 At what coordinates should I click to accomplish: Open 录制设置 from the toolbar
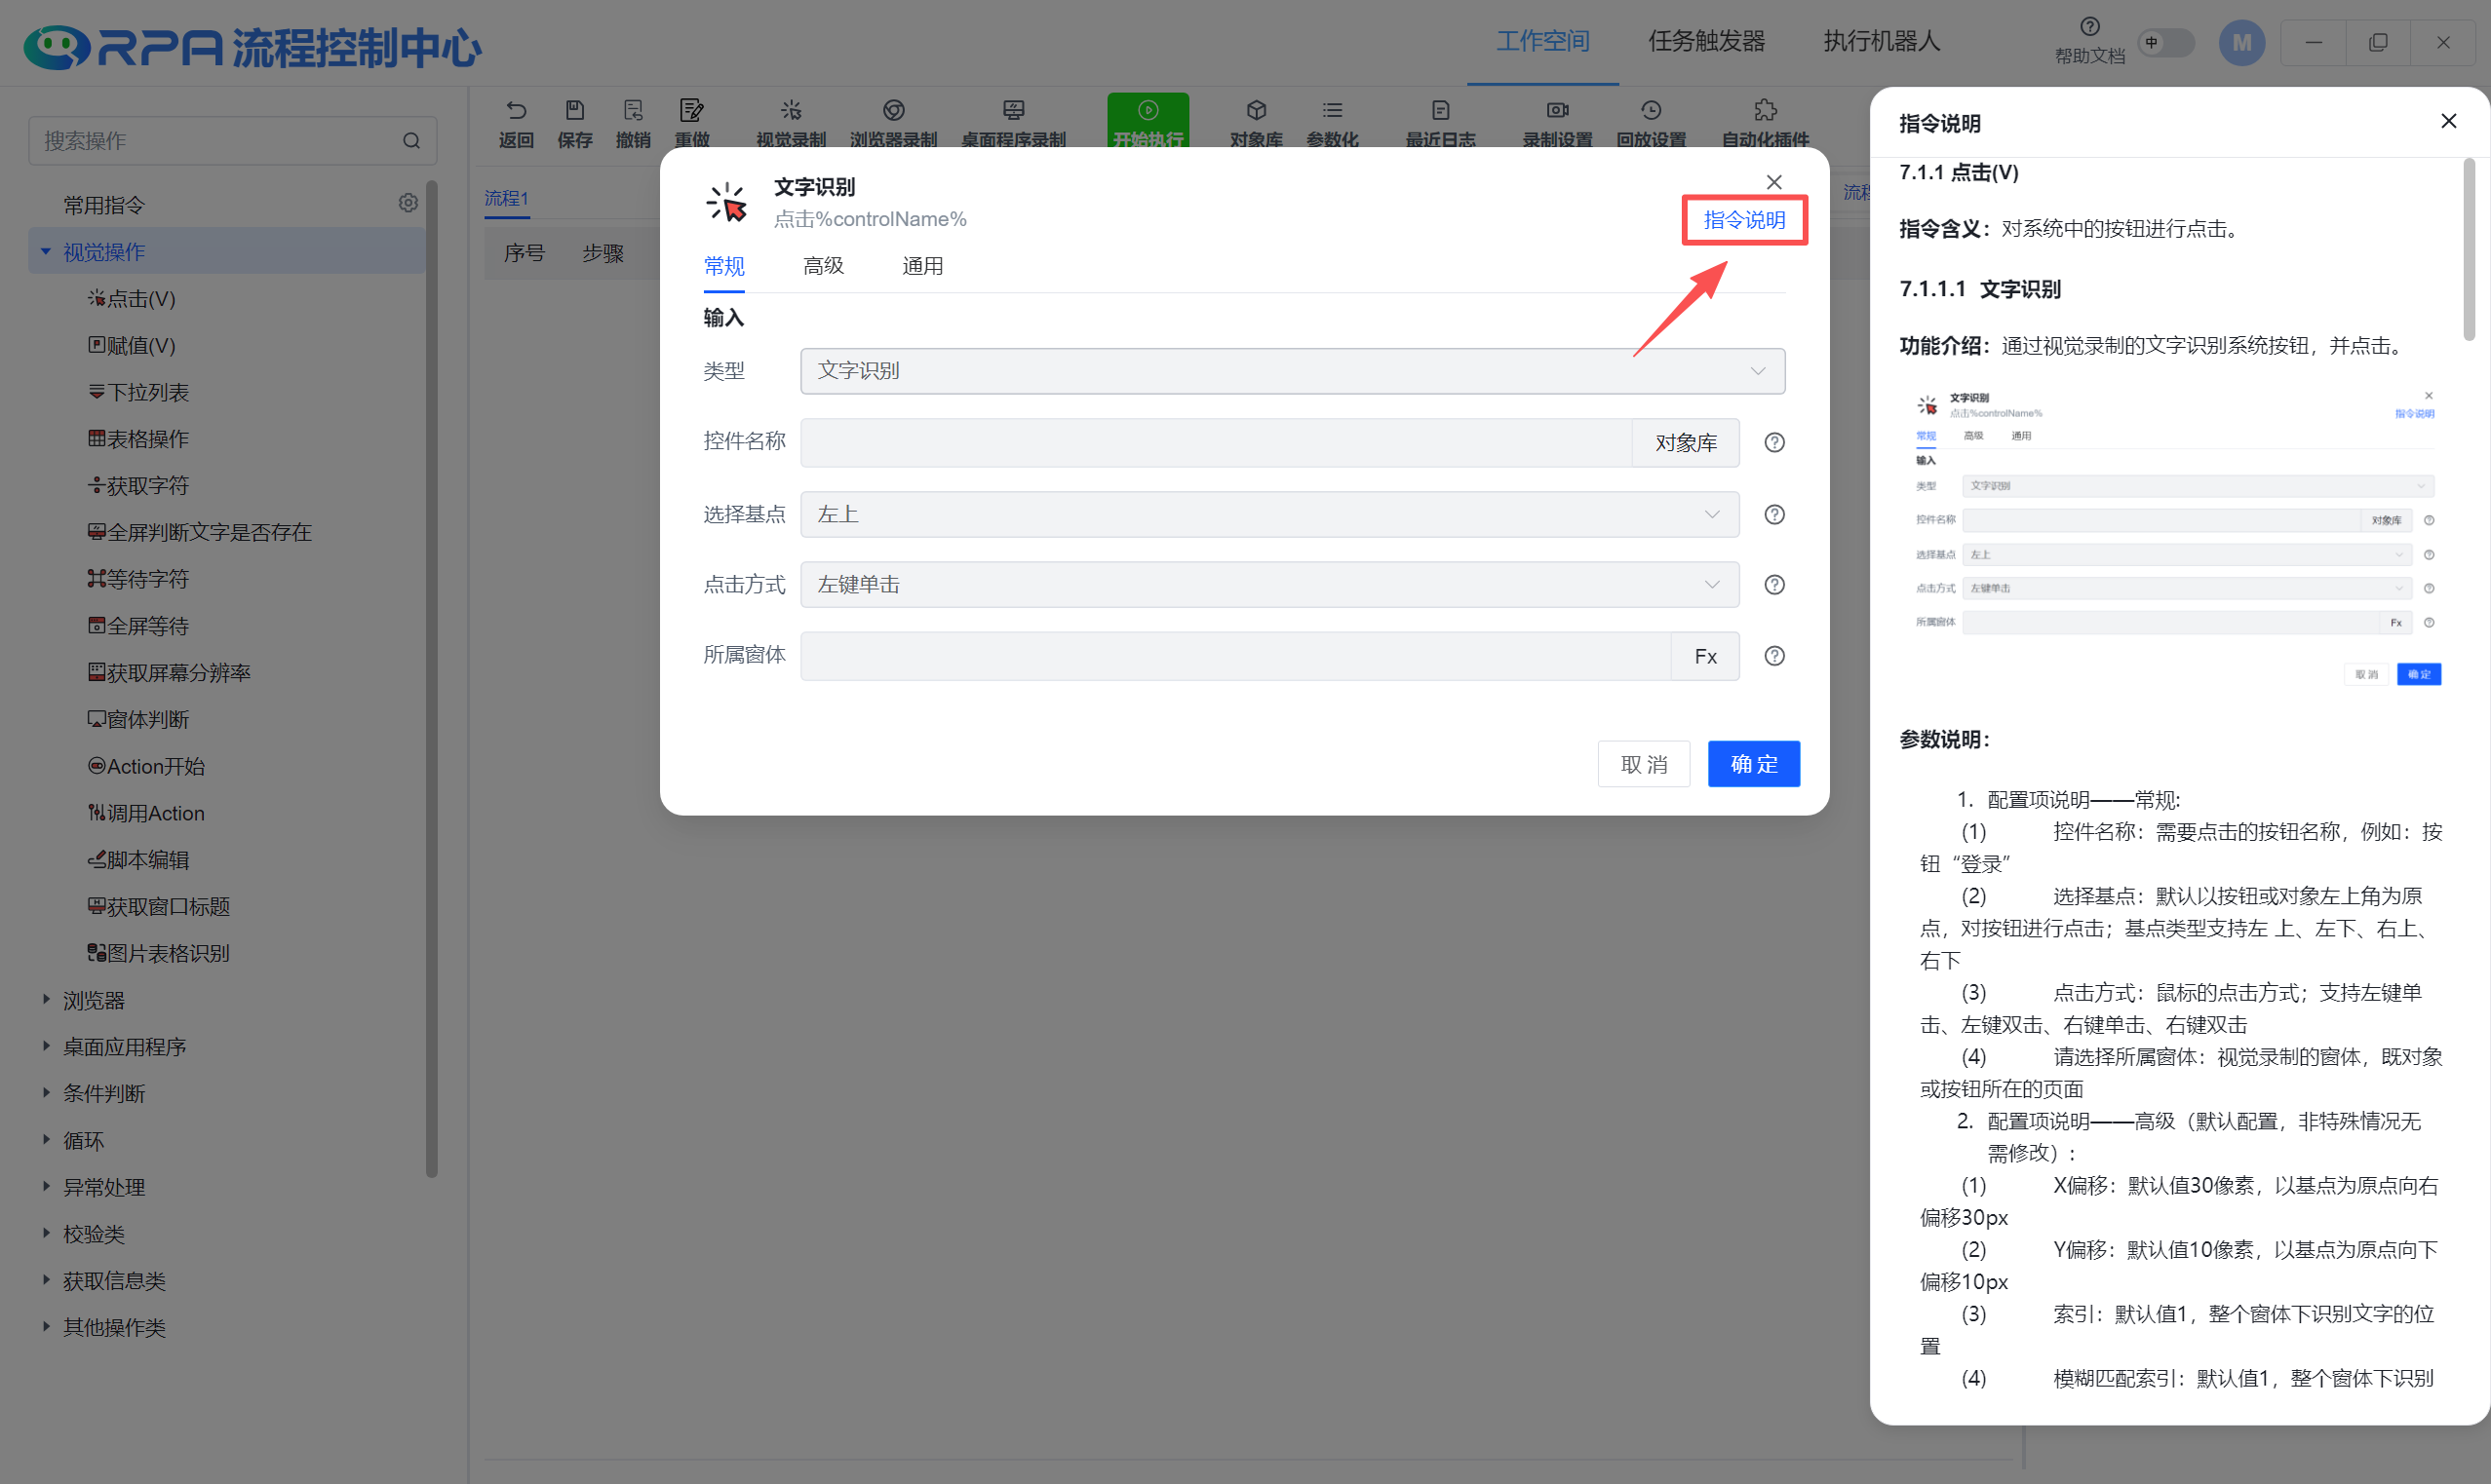point(1557,111)
